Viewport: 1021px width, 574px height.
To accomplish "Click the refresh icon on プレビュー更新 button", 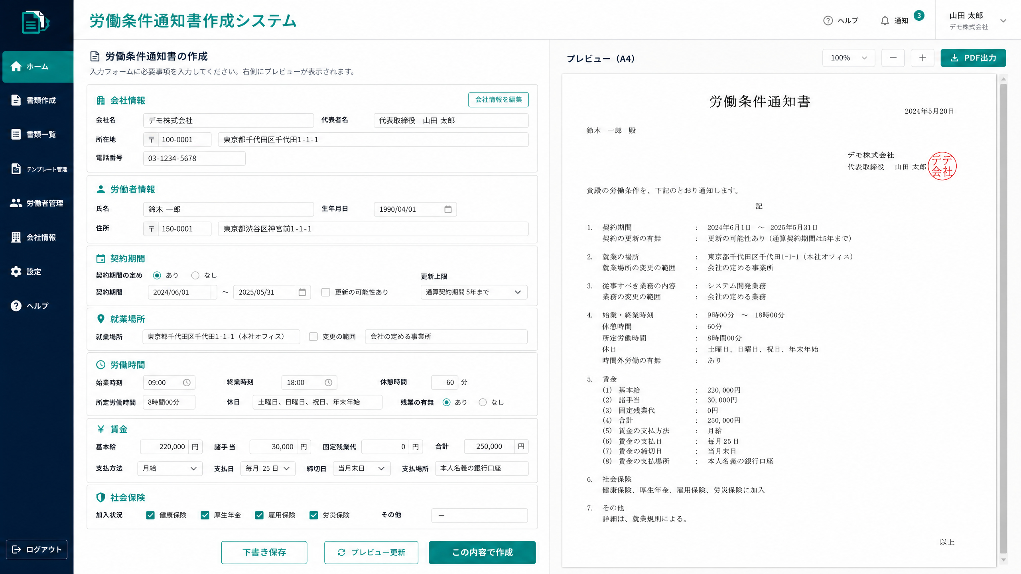I will pyautogui.click(x=341, y=552).
